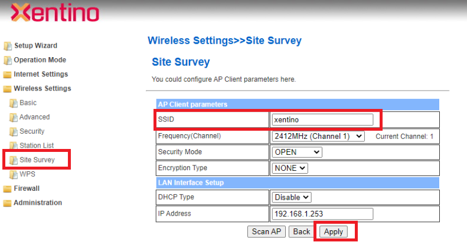The height and width of the screenshot is (242, 467).
Task: Click into the SSID text field
Action: click(x=323, y=120)
